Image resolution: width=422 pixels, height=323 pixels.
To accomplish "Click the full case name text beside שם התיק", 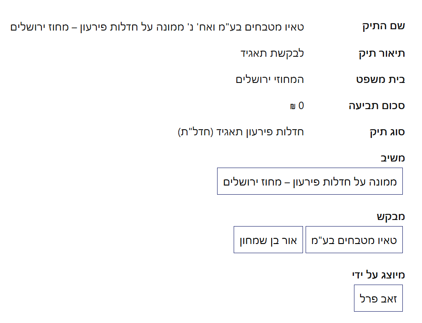I will click(x=157, y=27).
